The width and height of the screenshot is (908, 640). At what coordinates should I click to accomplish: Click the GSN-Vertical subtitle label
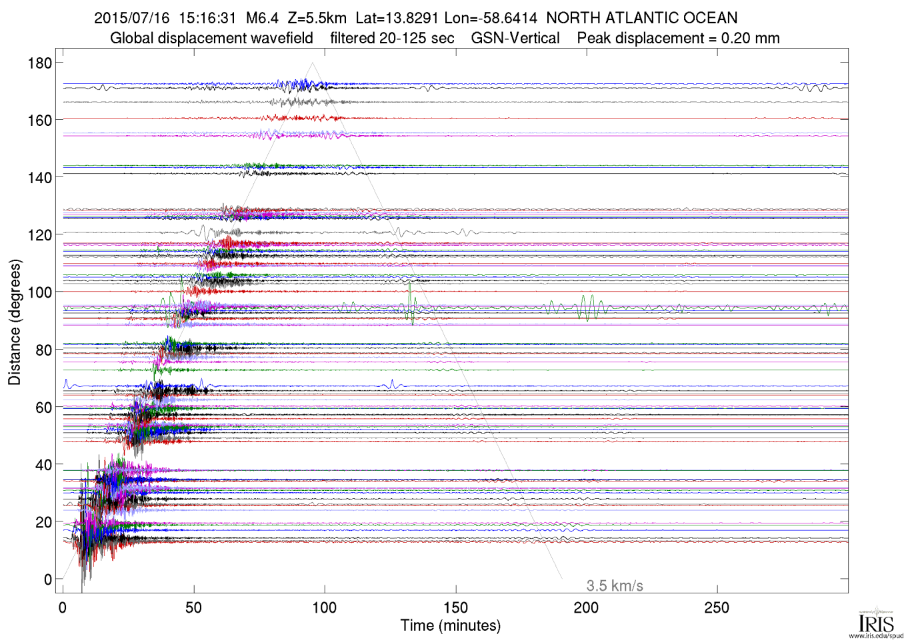click(515, 39)
